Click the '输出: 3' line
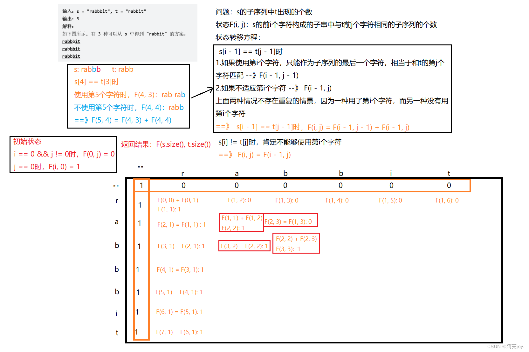529x352 pixels. click(71, 19)
